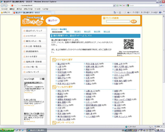Click the first Quick Launch icon on taskbar
This screenshot has height=132, width=165.
(x=16, y=130)
